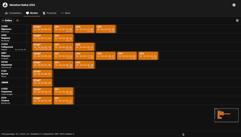Screen dimensions: 241x137
Task: Click the Marathon Baikal 2026 title
Action: [22, 5]
